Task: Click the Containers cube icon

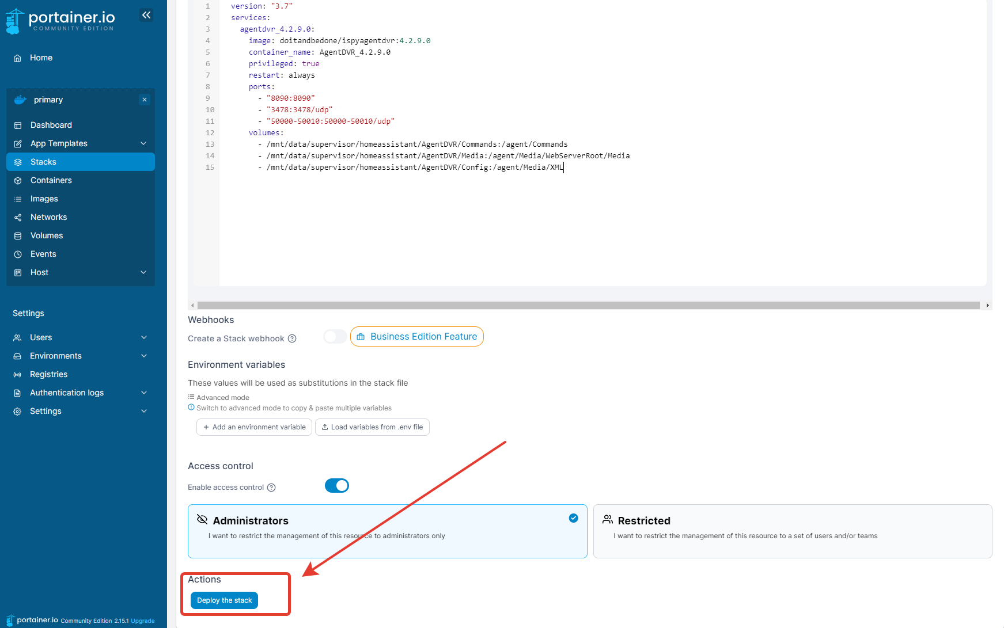Action: click(18, 181)
